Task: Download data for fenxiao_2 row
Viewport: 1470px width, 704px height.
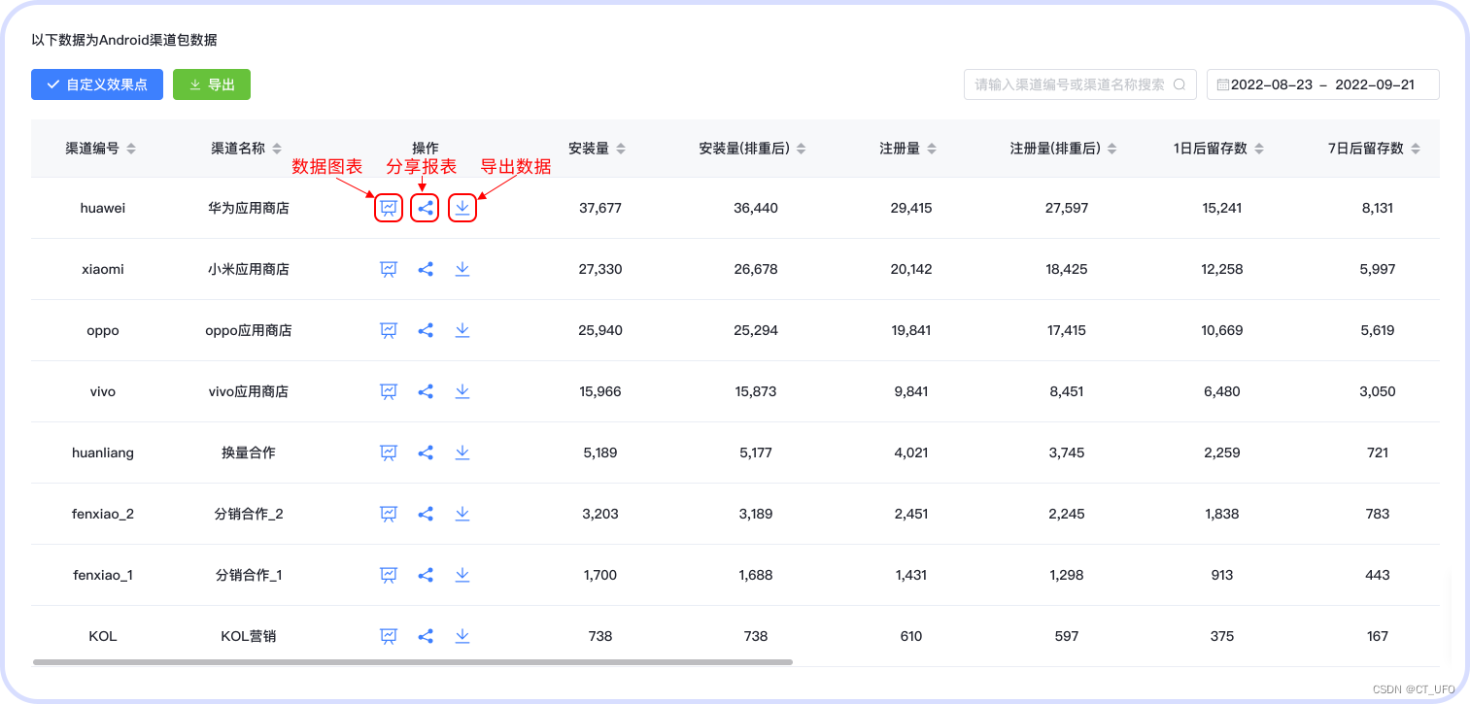Action: (462, 514)
